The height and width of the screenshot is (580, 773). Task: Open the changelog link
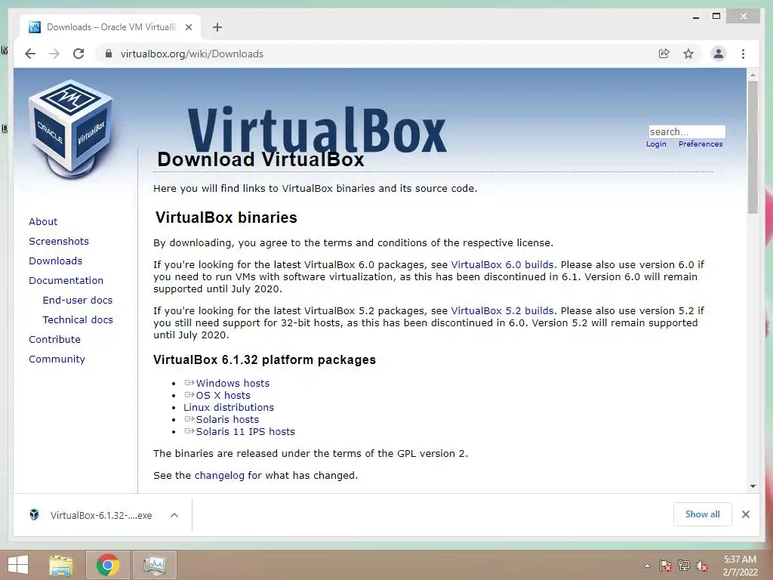pos(220,476)
